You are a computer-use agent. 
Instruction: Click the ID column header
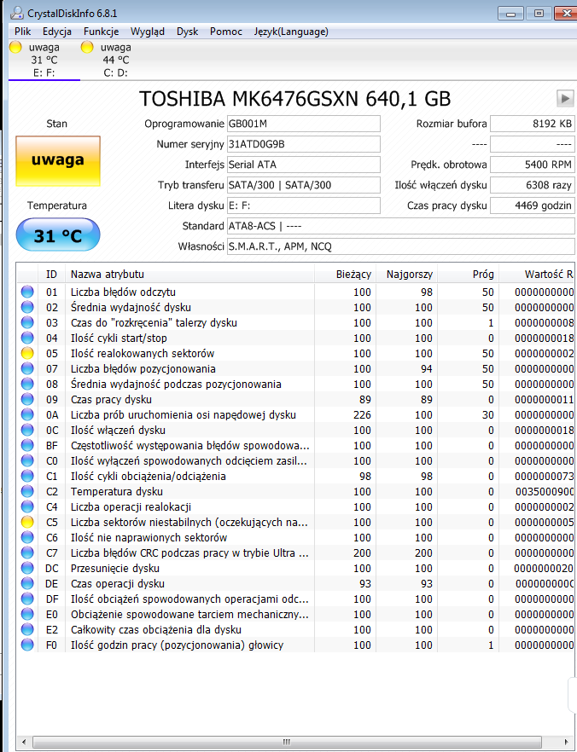51,275
